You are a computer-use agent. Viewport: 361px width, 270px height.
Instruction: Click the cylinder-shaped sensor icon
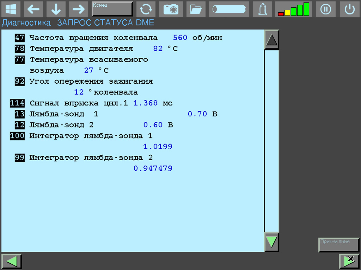coord(229,9)
